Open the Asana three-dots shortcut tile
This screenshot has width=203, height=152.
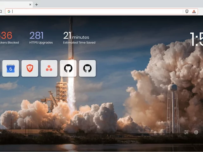click(x=49, y=68)
